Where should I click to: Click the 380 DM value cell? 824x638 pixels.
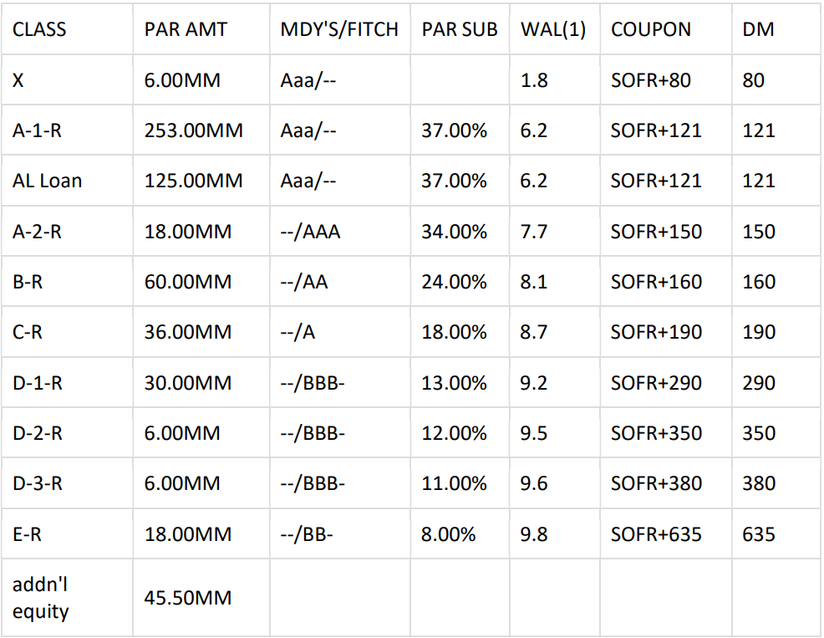coord(758,483)
